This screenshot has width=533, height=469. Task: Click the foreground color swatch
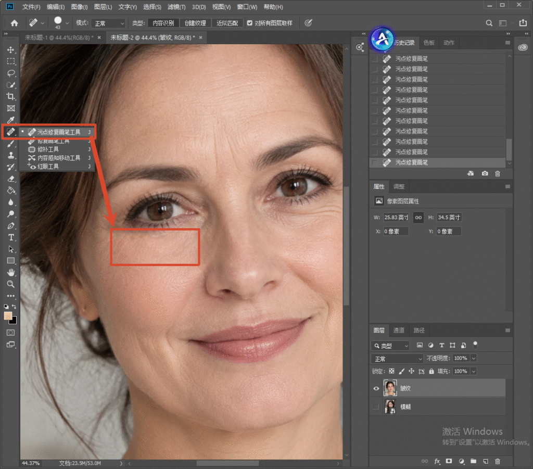tap(8, 316)
